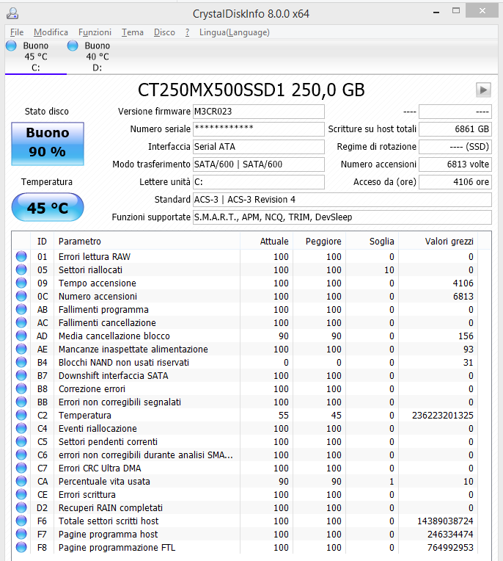Click the 6813 volte power-on count value
503x561 pixels.
pos(455,164)
